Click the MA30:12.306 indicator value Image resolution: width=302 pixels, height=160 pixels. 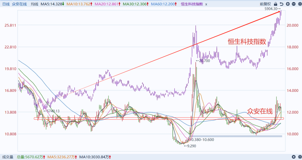coord(136,4)
